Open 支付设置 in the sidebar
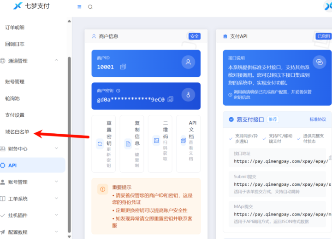Screen dimensions: 332x239 15,115
